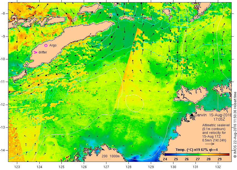Screen dimensions: 237x170
Task: Click the '200 1000m' depth legend text
Action: (x=111, y=156)
